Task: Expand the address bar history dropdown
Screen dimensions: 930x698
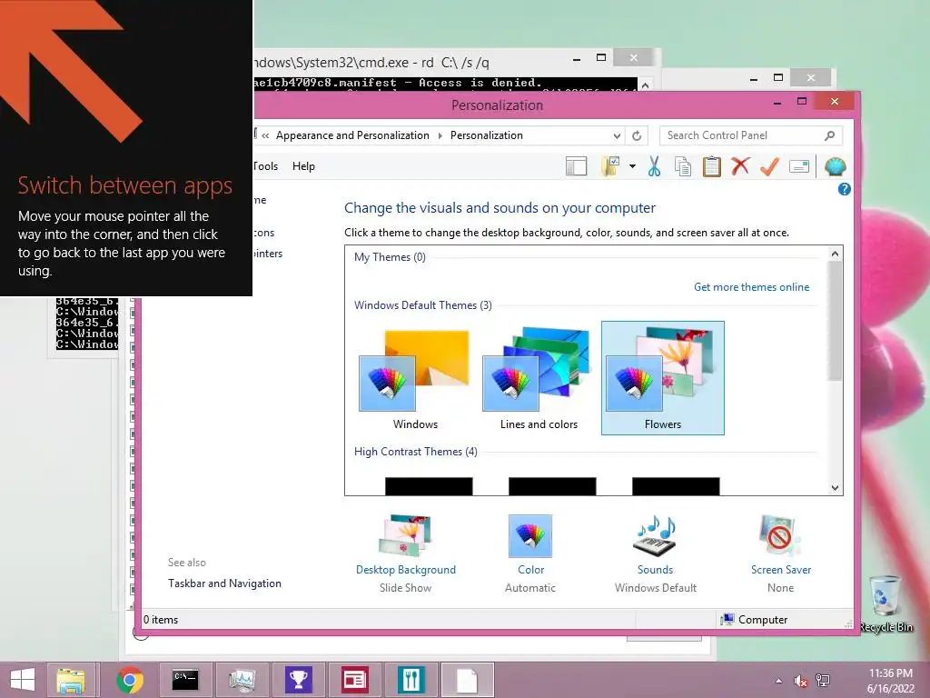Action: (617, 136)
